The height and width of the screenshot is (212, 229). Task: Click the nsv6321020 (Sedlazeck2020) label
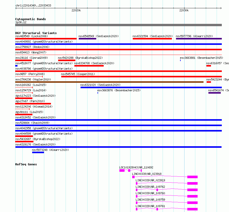pyautogui.click(x=100, y=85)
